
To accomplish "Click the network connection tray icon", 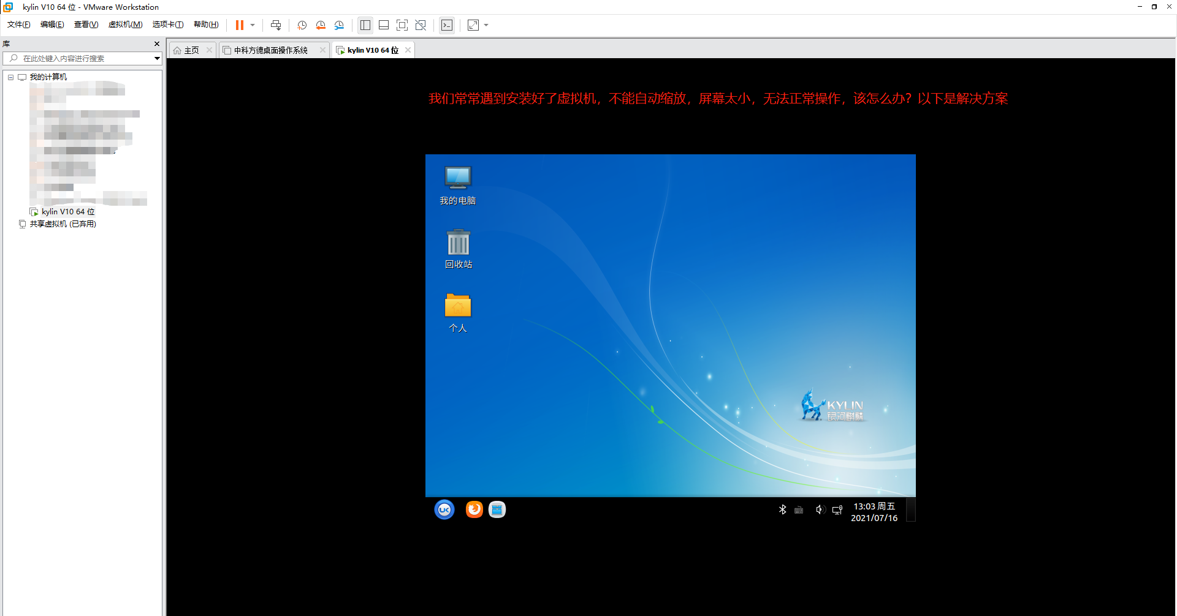I will [x=837, y=509].
